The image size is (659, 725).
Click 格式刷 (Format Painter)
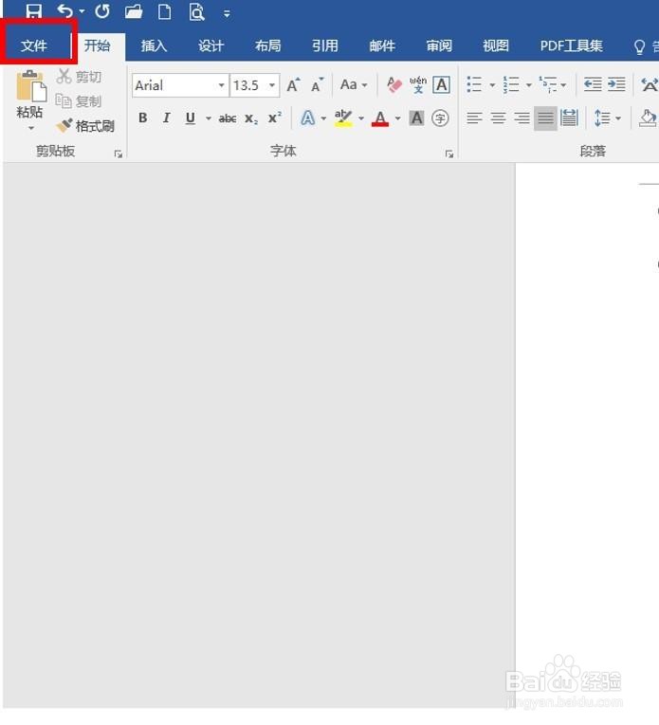point(85,125)
